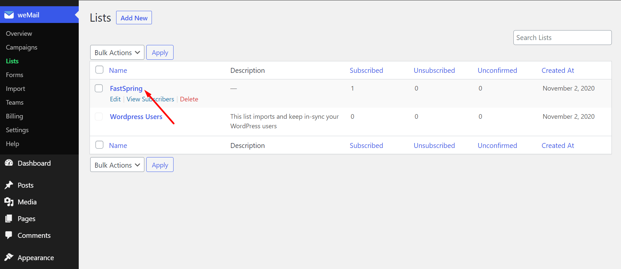
Task: Sort lists by Subscribed column header
Action: coord(366,71)
